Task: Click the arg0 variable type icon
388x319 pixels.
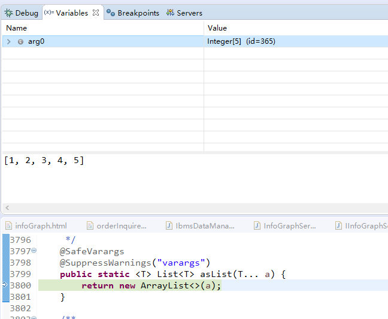Action: click(20, 41)
